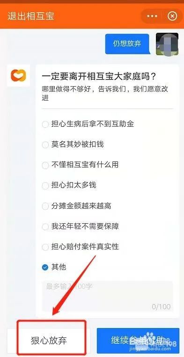Tap the user avatar thumbnail
The image size is (184, 357).
[167, 44]
